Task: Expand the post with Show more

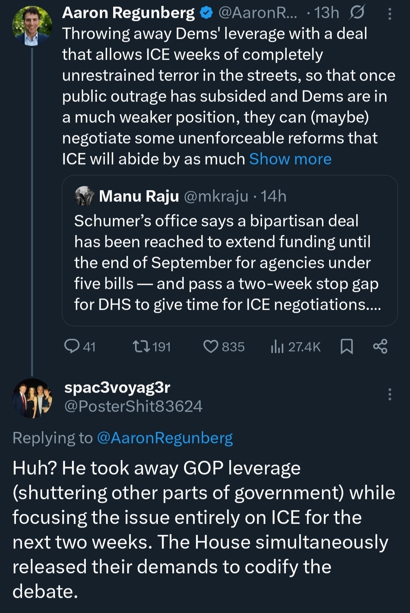Action: tap(290, 159)
